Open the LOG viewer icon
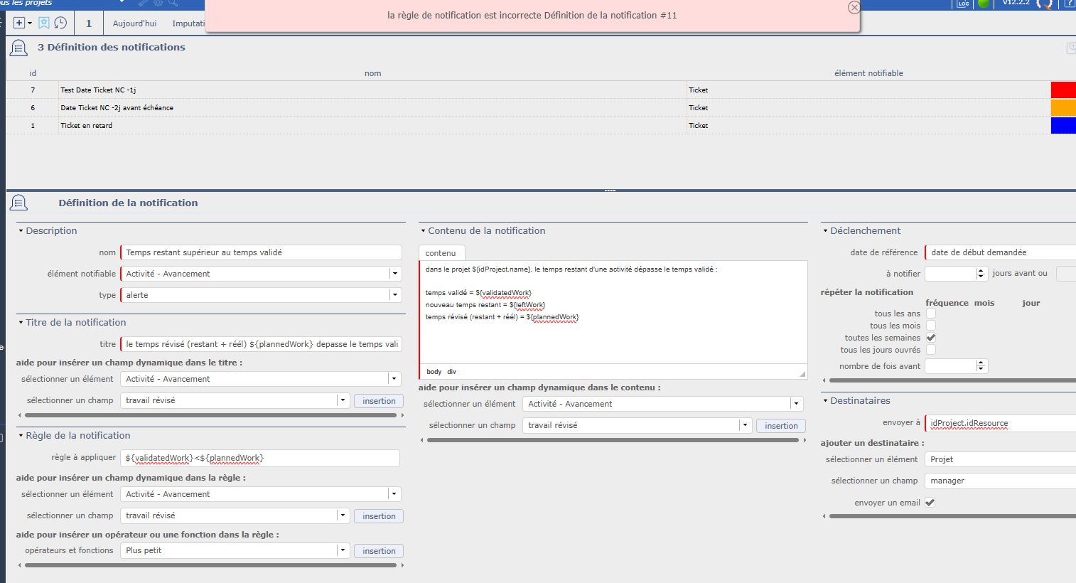The image size is (1076, 583). (963, 4)
